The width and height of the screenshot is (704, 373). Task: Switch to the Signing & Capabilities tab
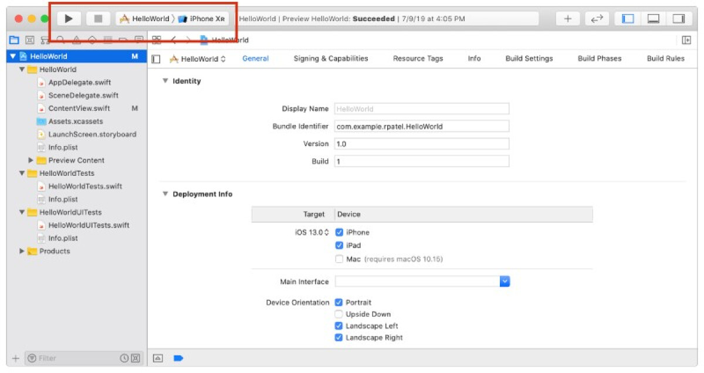coord(332,58)
